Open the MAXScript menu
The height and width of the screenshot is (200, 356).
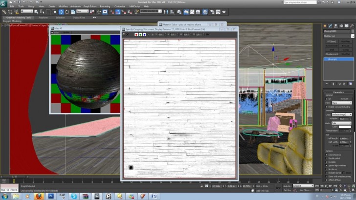coord(134,6)
